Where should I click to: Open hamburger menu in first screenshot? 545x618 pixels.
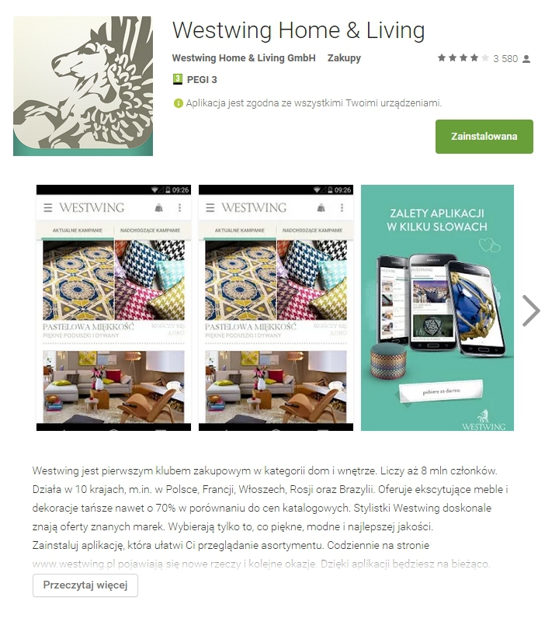(48, 207)
